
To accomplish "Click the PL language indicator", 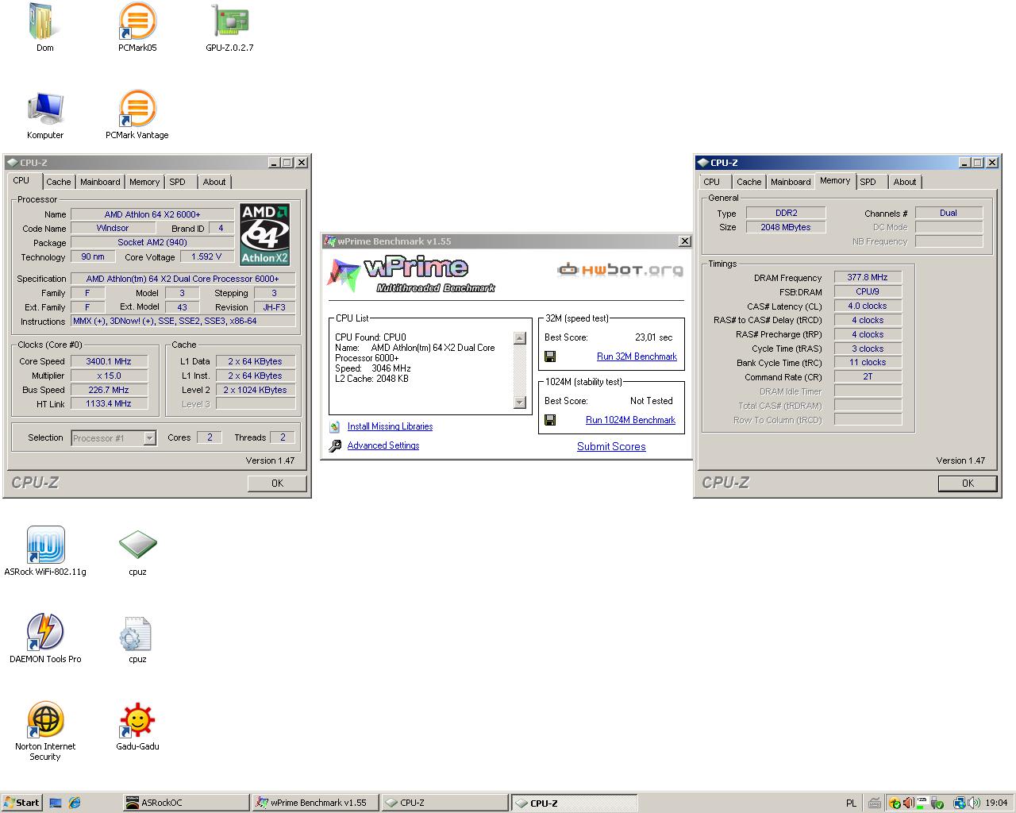I will point(851,803).
